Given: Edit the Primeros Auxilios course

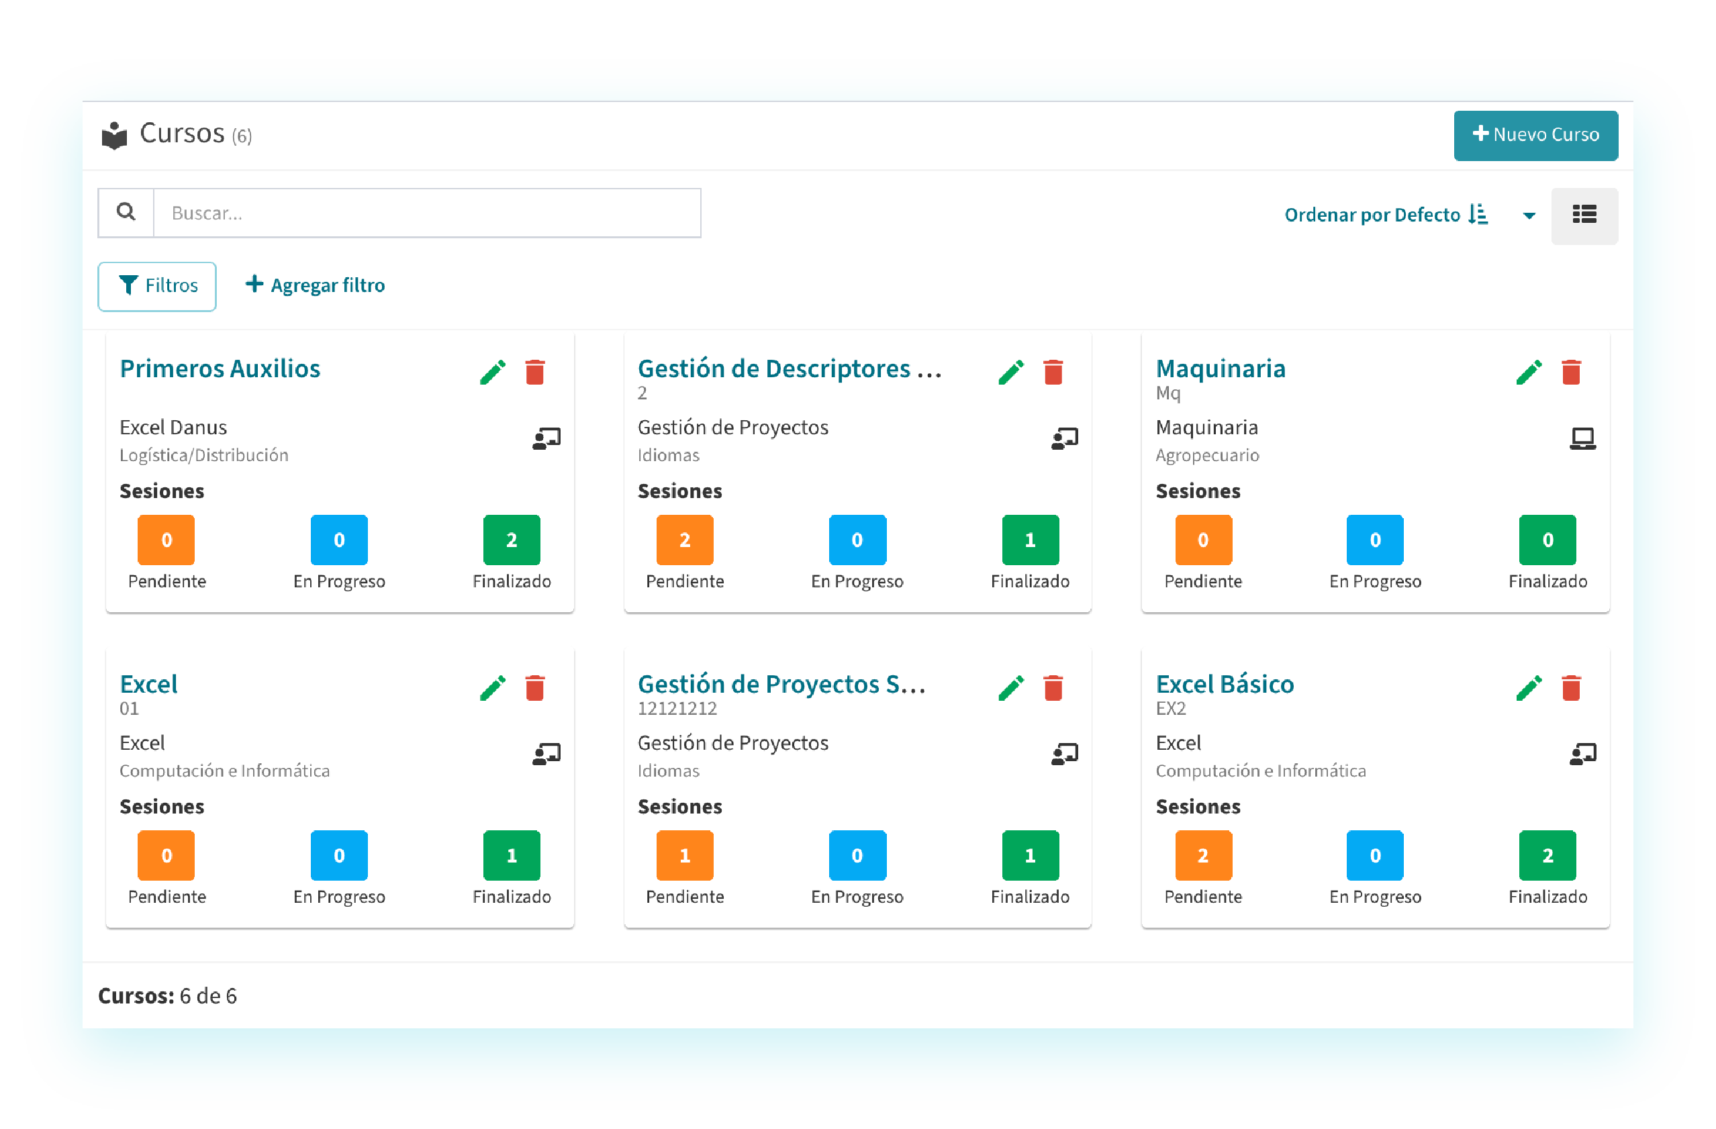Looking at the screenshot, I should click(x=493, y=372).
